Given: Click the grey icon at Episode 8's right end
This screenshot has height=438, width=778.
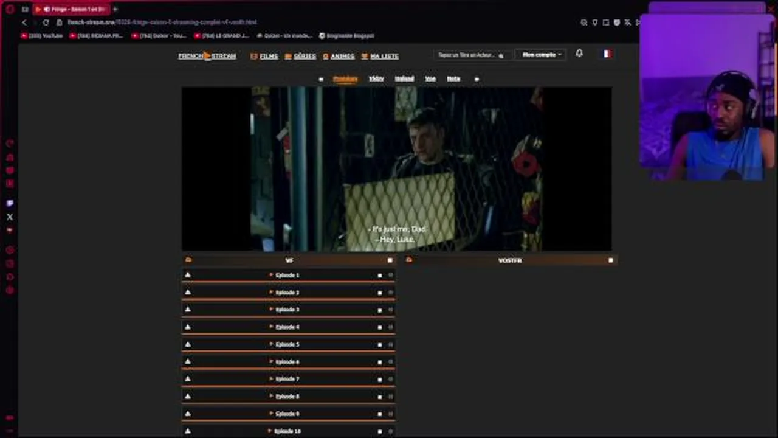Looking at the screenshot, I should pos(390,397).
